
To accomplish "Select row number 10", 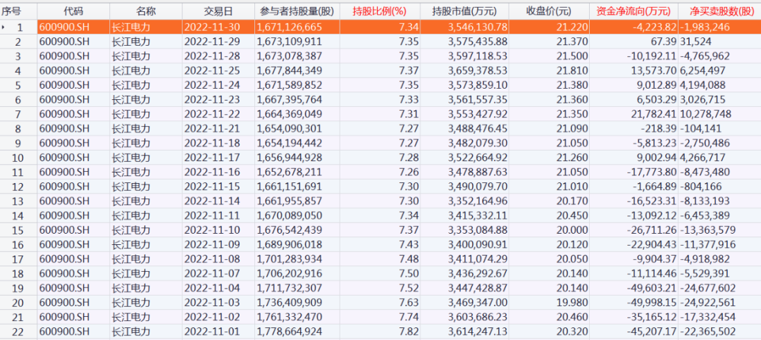I will (18, 158).
